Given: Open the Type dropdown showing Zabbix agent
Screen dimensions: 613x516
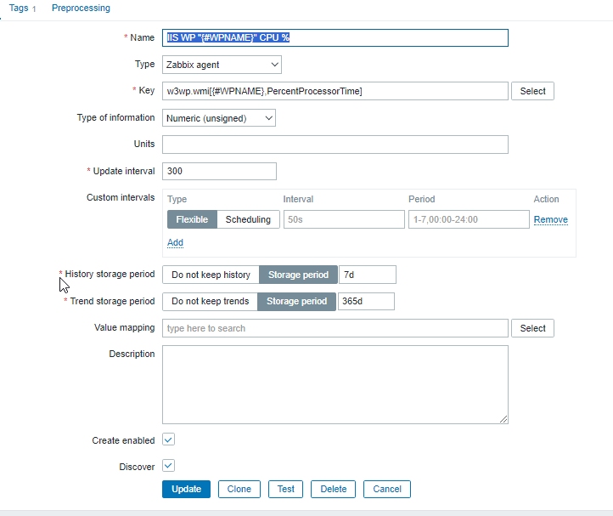Looking at the screenshot, I should coord(222,65).
